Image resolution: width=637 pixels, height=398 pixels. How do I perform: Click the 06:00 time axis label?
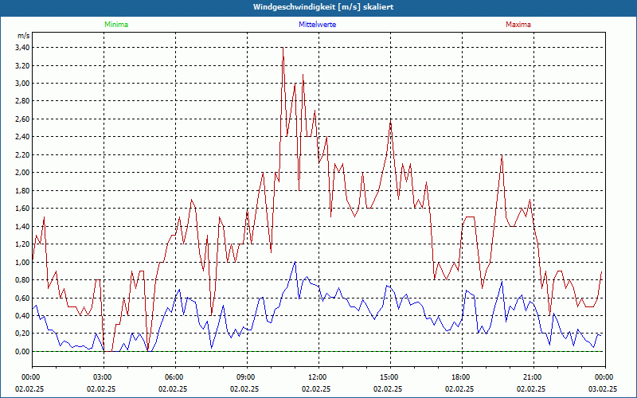175,377
